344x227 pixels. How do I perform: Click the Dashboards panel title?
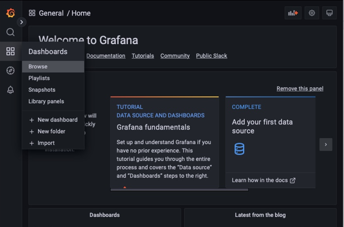[104, 215]
